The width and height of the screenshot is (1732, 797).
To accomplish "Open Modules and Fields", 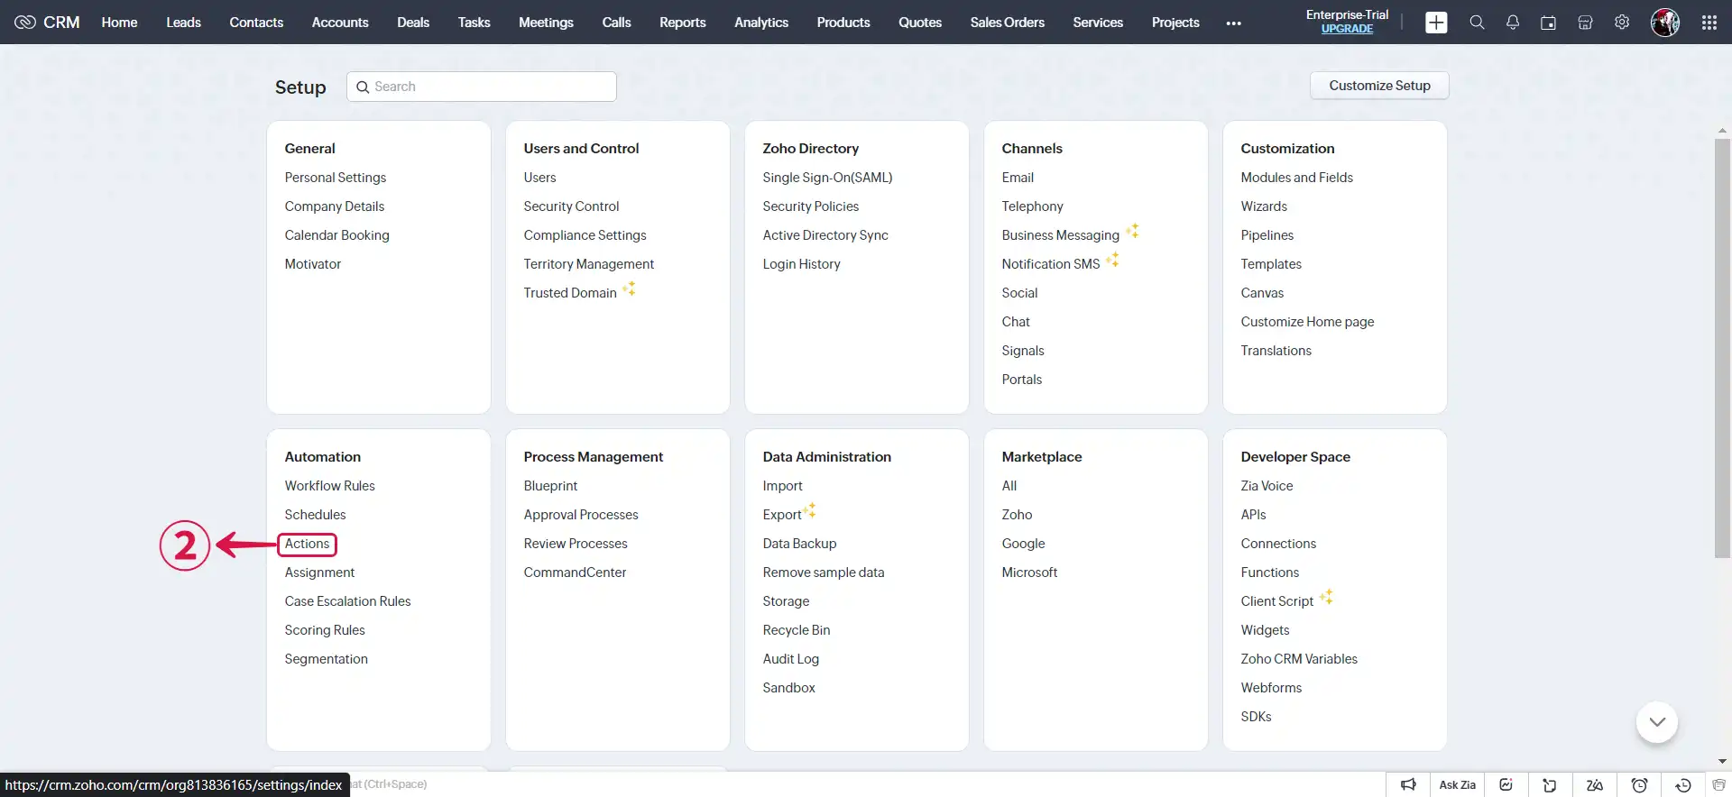I will [1296, 178].
